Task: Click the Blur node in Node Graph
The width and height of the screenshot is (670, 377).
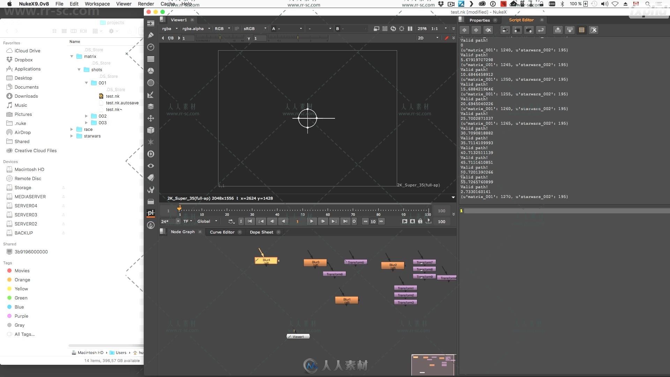Action: point(267,260)
